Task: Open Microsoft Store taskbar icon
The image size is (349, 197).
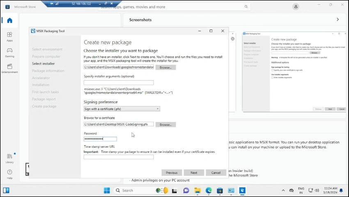Action: 220,190
